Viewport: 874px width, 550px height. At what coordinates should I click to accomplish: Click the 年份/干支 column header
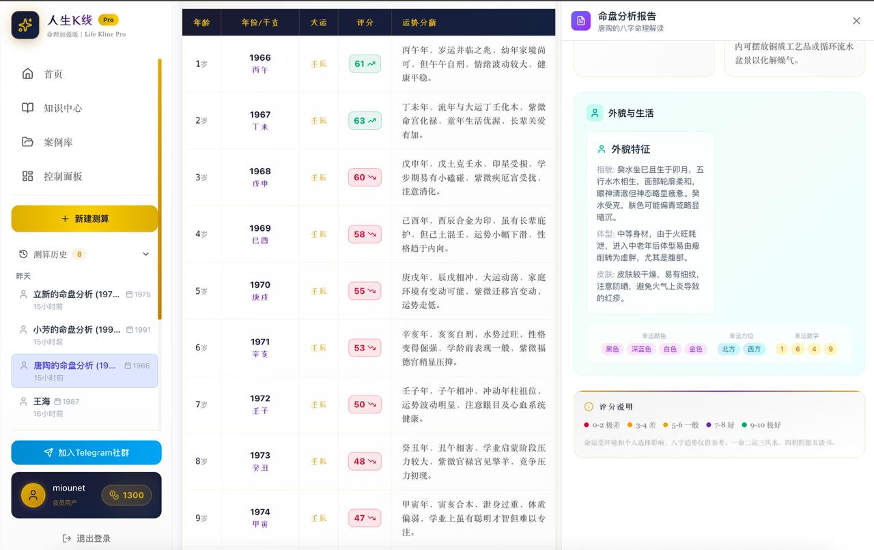(260, 22)
